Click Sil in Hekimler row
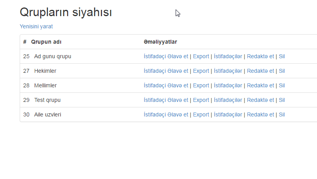 [x=282, y=71]
